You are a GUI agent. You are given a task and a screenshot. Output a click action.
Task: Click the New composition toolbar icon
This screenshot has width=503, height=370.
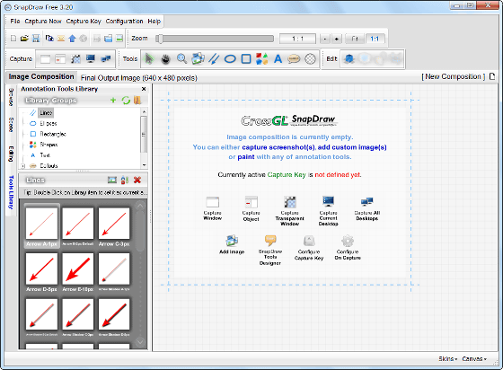(13, 39)
